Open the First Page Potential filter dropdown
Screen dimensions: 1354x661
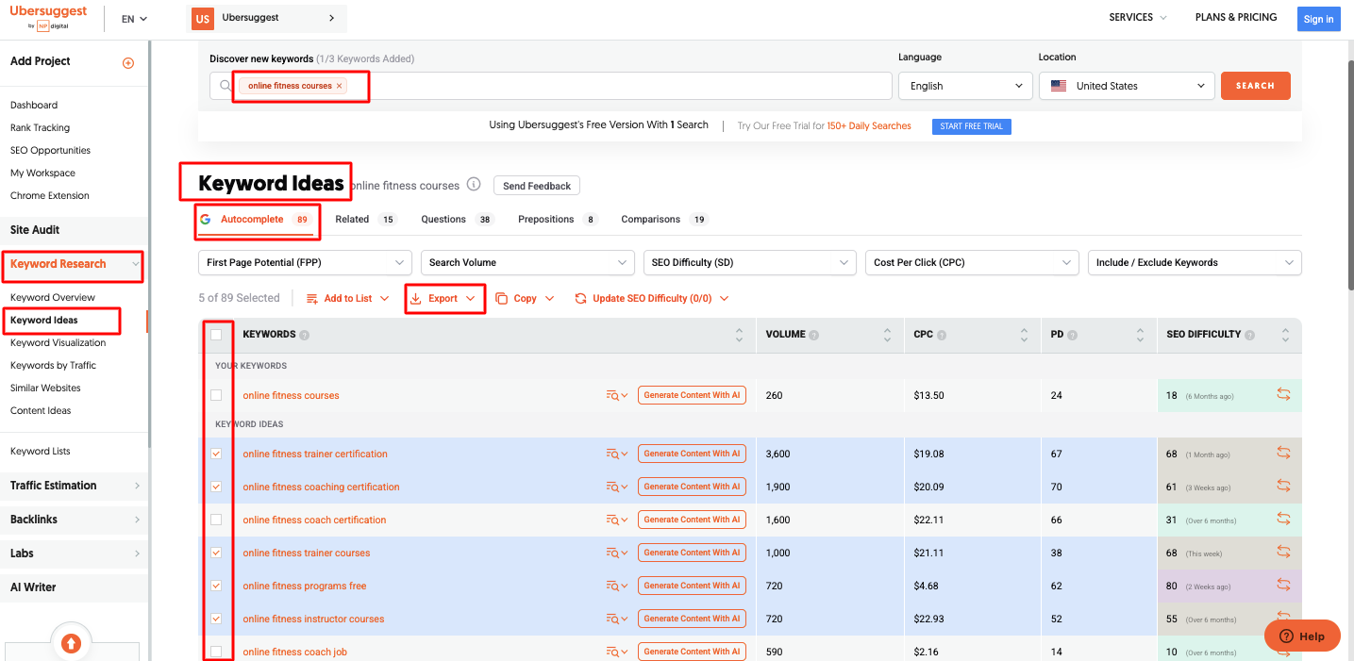tap(305, 262)
